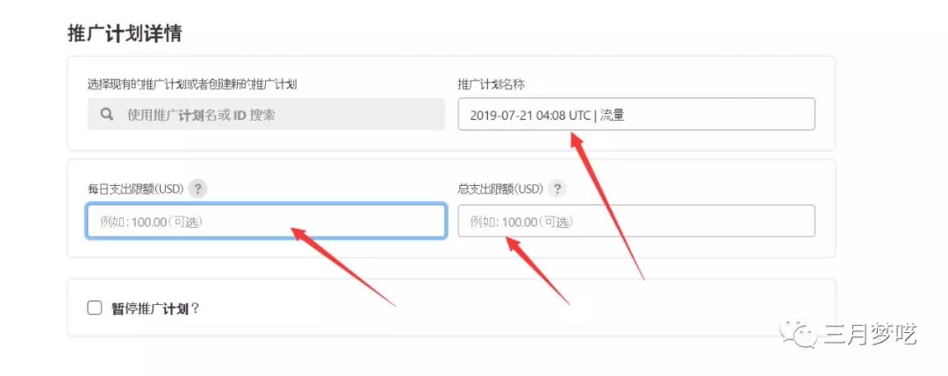This screenshot has height=376, width=948.
Task: Click into the 推广计划名称 text field
Action: 636,114
